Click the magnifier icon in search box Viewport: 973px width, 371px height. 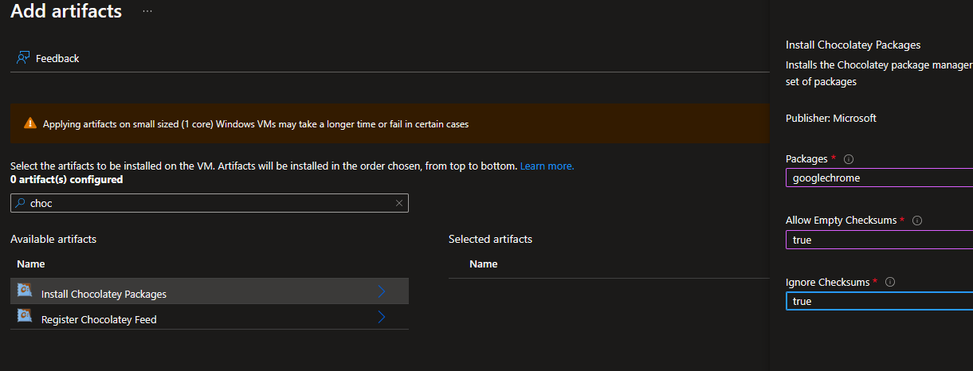click(20, 203)
